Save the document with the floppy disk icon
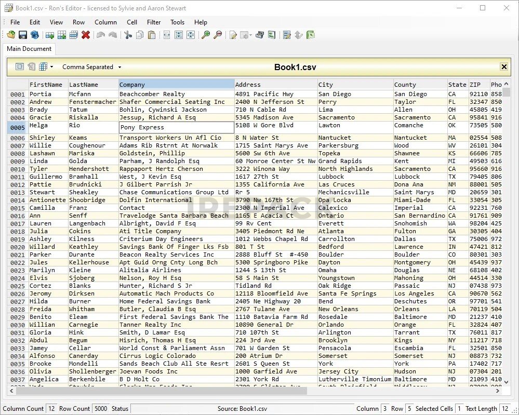 tap(23, 35)
